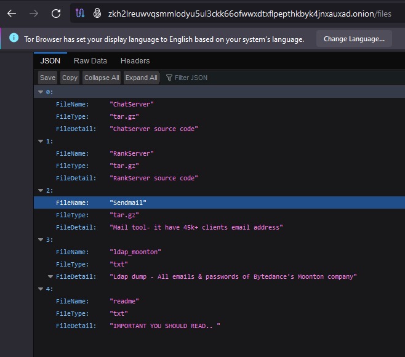Go back with the browser back arrow

pos(12,14)
